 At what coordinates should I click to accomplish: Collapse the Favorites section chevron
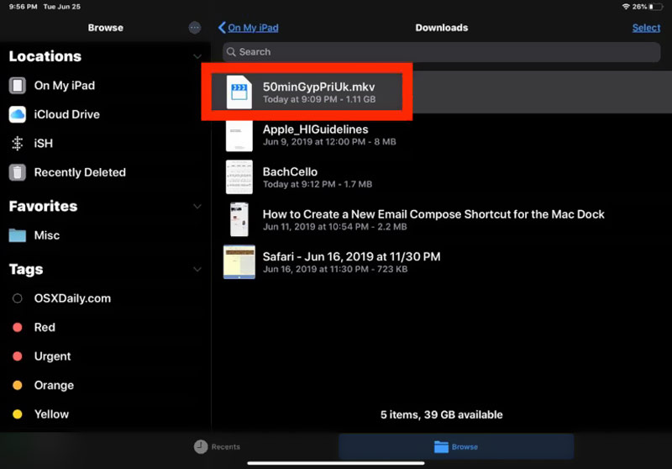pyautogui.click(x=197, y=207)
